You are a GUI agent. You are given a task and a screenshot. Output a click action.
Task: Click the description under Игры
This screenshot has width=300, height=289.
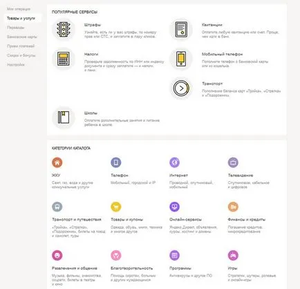(252, 278)
